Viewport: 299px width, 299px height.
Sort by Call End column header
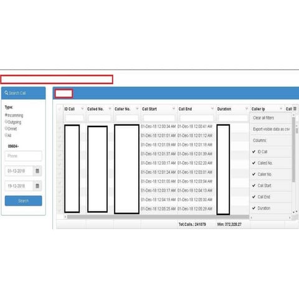[x=185, y=109]
